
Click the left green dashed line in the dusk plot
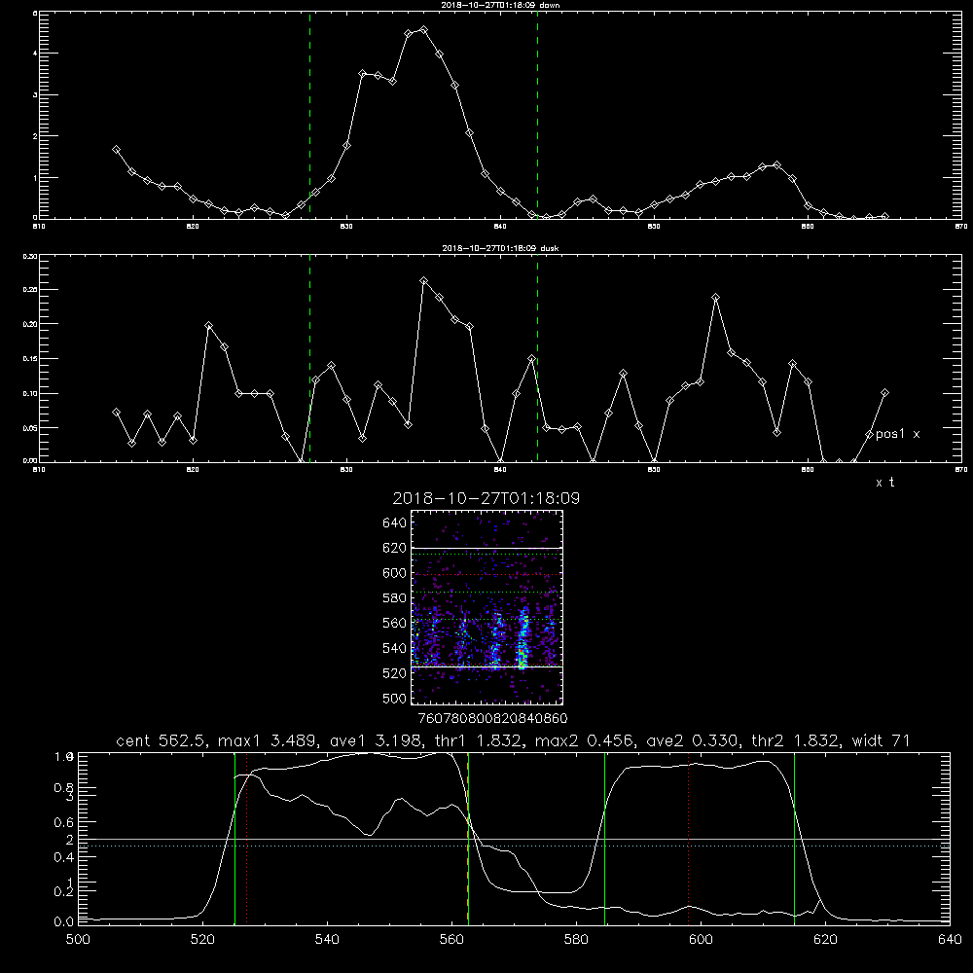pos(309,358)
